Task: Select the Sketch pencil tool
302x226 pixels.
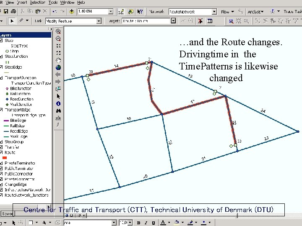Action: click(21, 21)
